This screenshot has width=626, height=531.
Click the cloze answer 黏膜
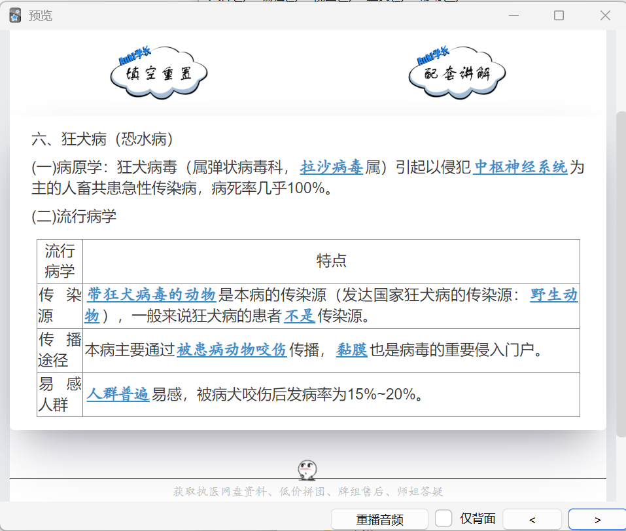pyautogui.click(x=352, y=350)
